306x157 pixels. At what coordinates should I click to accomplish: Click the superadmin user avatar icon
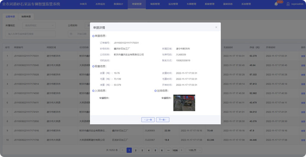pos(288,4)
